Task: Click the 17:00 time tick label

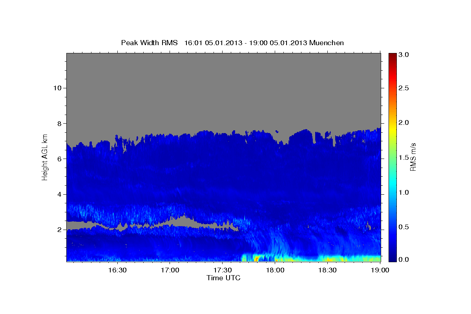Action: coord(170,270)
